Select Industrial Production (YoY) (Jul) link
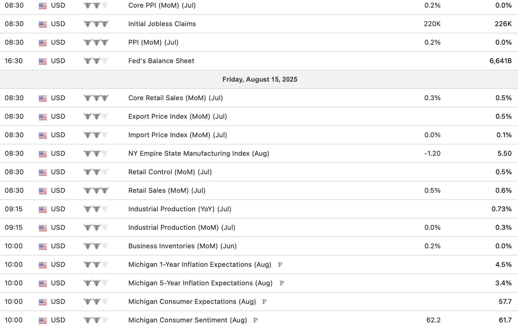The width and height of the screenshot is (518, 326). pyautogui.click(x=180, y=209)
